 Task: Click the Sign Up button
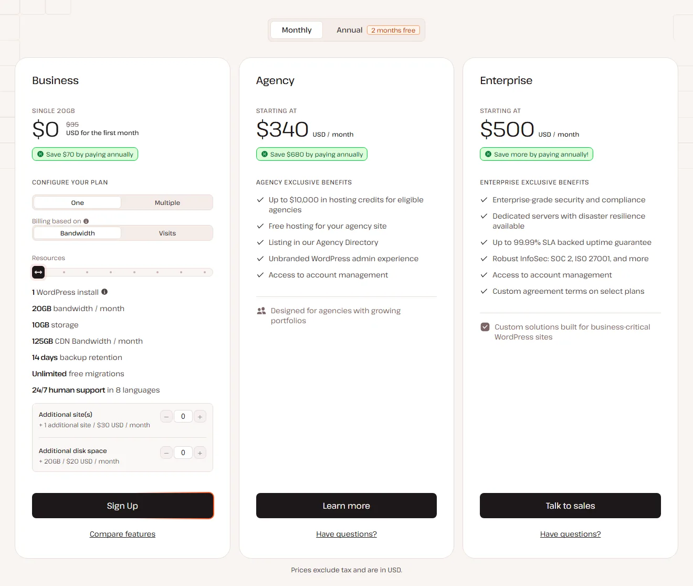(123, 506)
